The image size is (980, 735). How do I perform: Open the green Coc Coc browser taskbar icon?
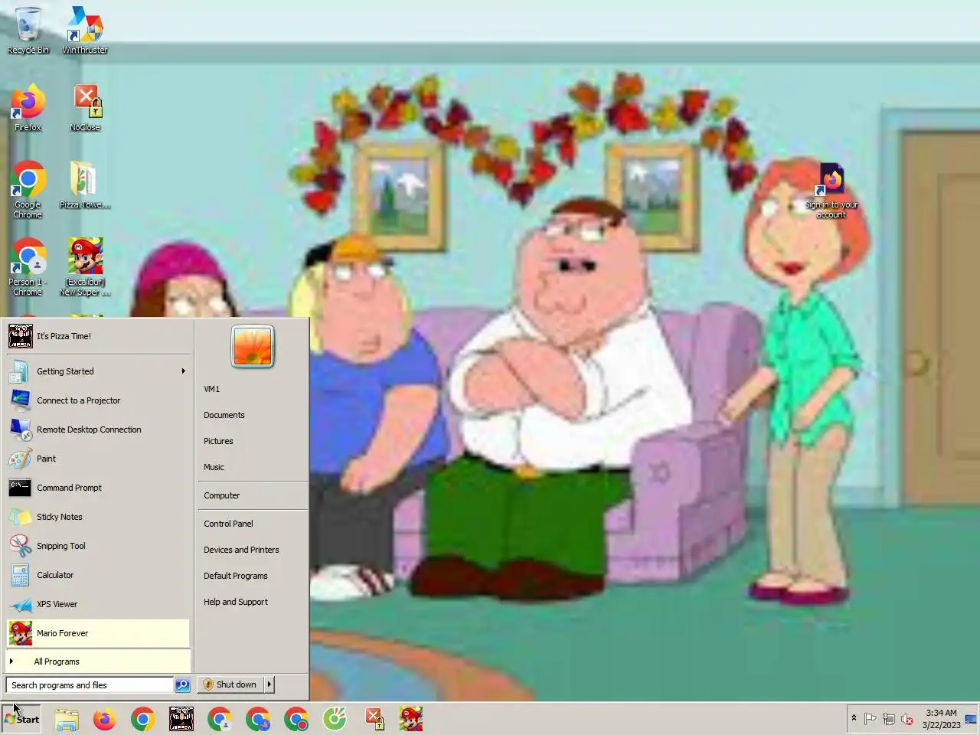[335, 719]
